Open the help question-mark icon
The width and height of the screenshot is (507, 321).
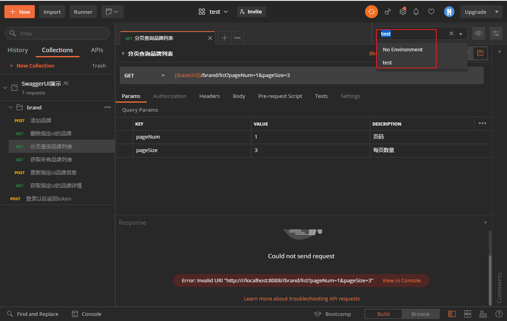499,314
